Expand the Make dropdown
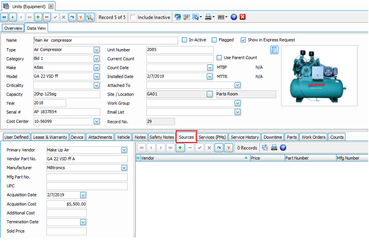Screen dimensions: 369x243 (96, 68)
